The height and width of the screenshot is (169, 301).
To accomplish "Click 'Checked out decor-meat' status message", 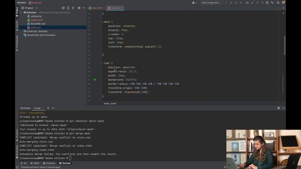I will pyautogui.click(x=40, y=167).
